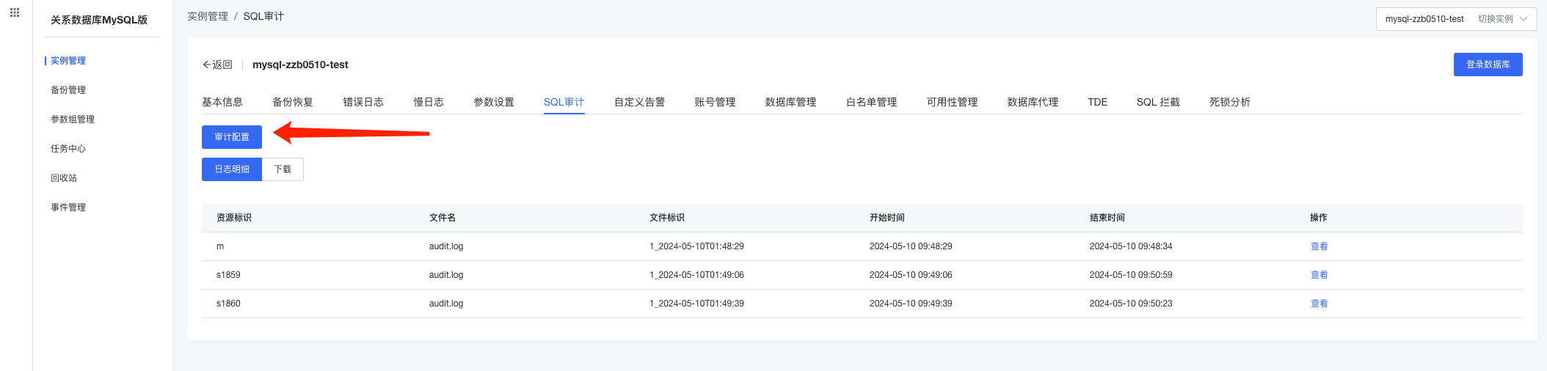Go to 回收站 in the sidebar
The width and height of the screenshot is (1547, 371).
pyautogui.click(x=64, y=178)
